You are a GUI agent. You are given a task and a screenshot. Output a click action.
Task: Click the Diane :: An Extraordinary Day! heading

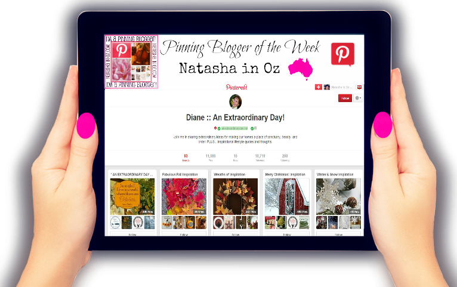coord(235,118)
